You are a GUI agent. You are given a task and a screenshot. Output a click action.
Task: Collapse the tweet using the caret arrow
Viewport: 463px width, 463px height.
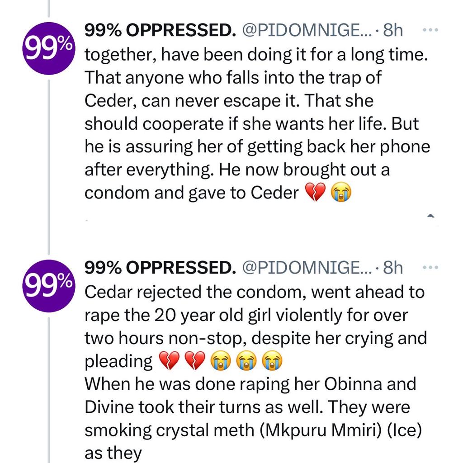tap(430, 217)
